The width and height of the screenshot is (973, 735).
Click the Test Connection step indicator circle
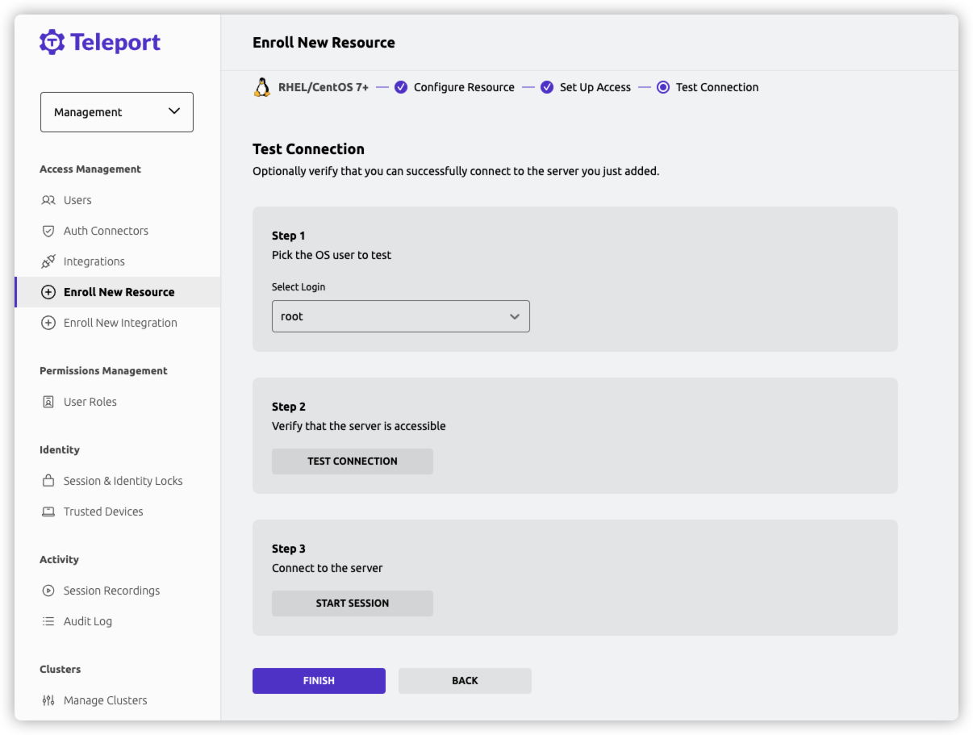click(663, 87)
